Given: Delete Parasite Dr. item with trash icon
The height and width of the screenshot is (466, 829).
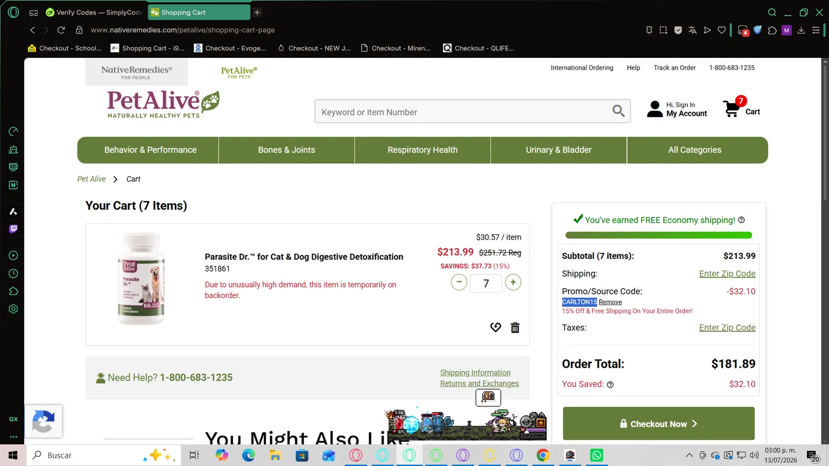Looking at the screenshot, I should pyautogui.click(x=515, y=327).
